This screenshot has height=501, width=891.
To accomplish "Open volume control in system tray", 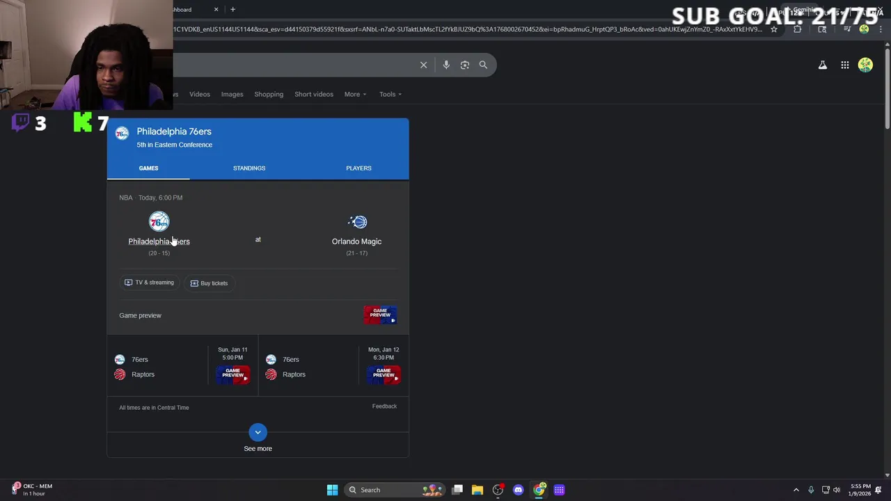I will pos(837,490).
